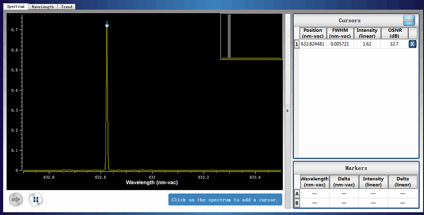Click the cursor position value 632.824481

point(313,44)
